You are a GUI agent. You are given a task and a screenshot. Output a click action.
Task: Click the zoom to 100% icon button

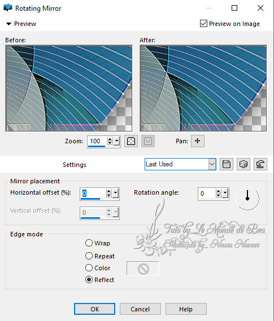pyautogui.click(x=148, y=141)
